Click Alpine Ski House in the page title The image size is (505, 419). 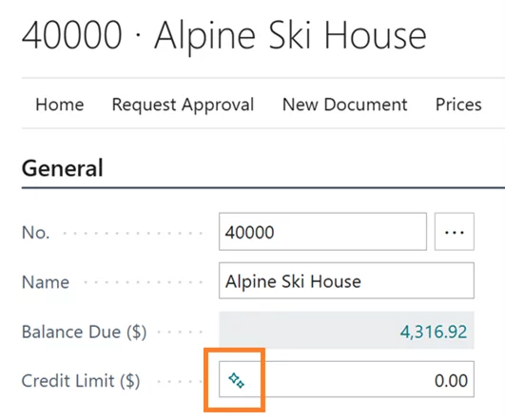pos(290,36)
